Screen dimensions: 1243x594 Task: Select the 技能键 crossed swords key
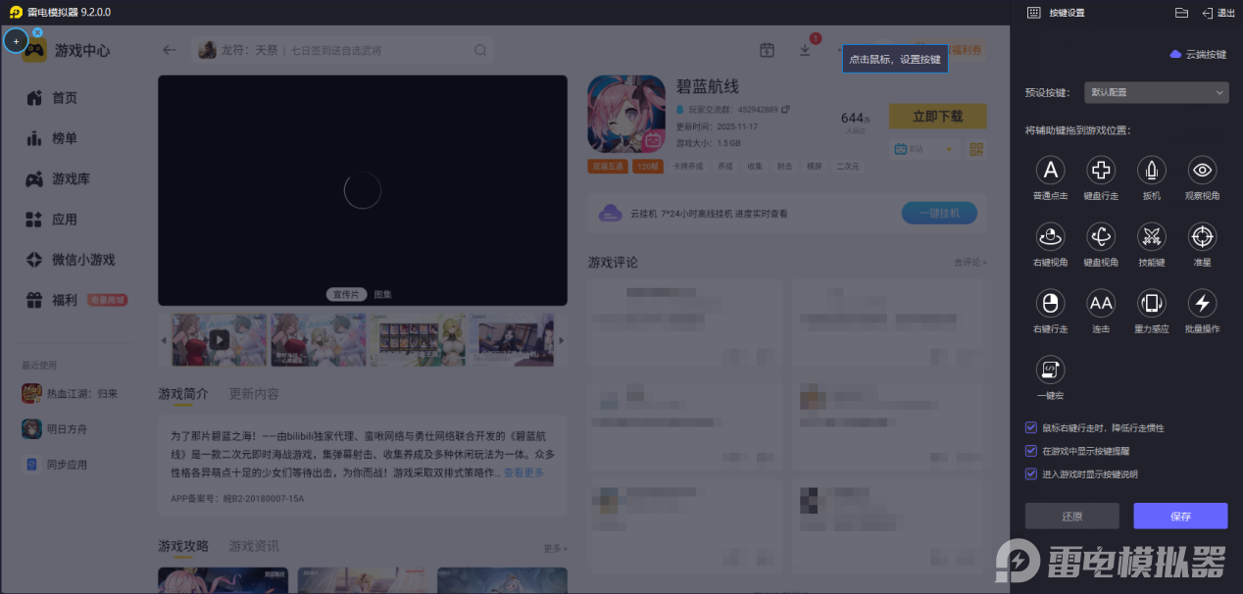click(1152, 236)
